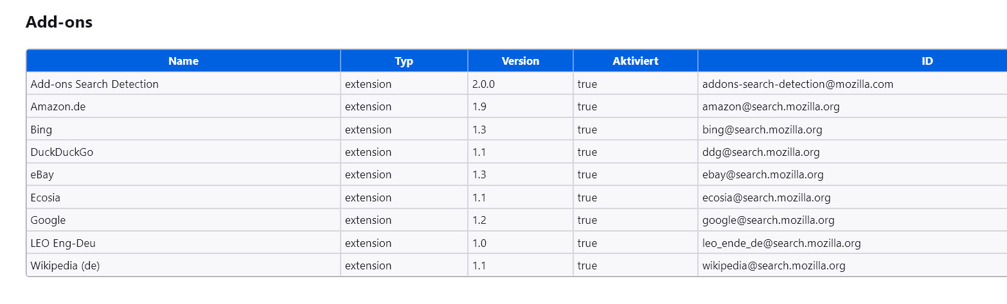Click the leo_ende_de@search.mozilla.org ID cell
The image size is (1007, 304).
coord(781,243)
